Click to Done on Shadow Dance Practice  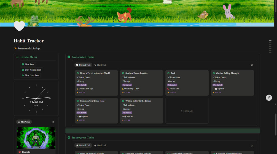coord(129,78)
